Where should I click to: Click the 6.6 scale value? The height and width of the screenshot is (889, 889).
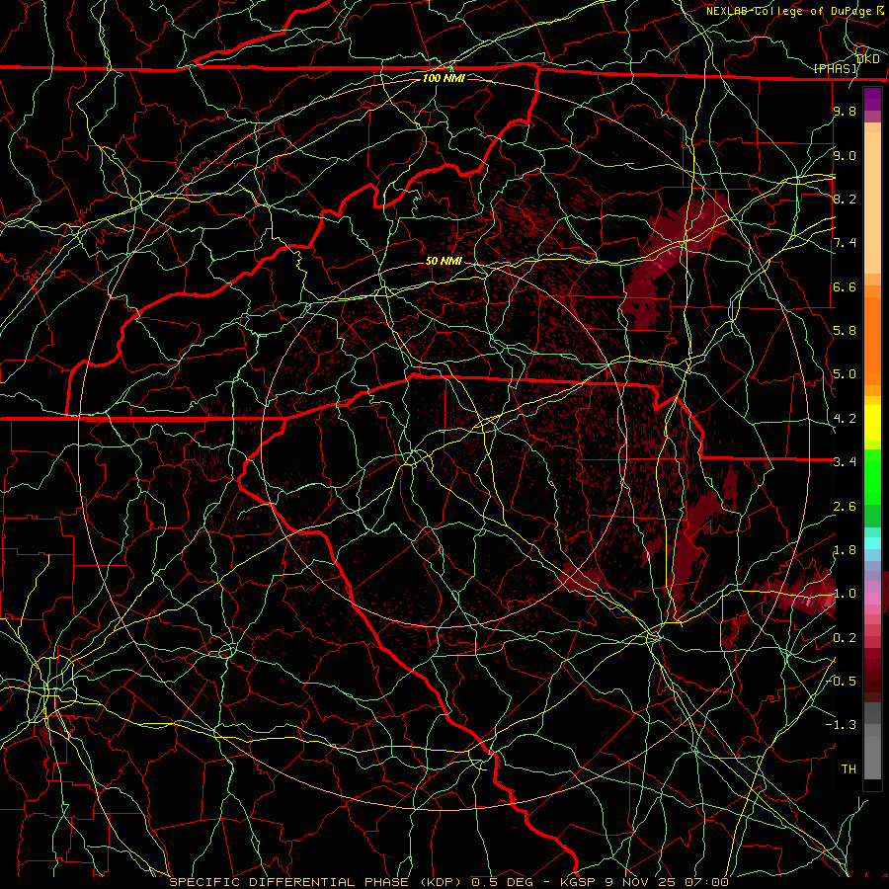[845, 286]
